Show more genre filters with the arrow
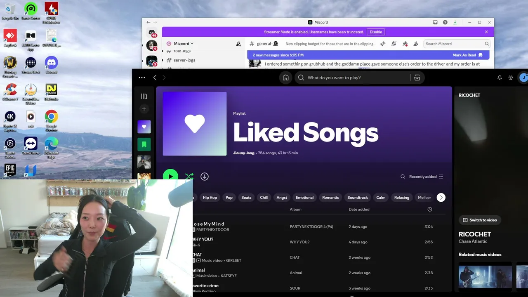Image resolution: width=528 pixels, height=297 pixels. pos(441,198)
